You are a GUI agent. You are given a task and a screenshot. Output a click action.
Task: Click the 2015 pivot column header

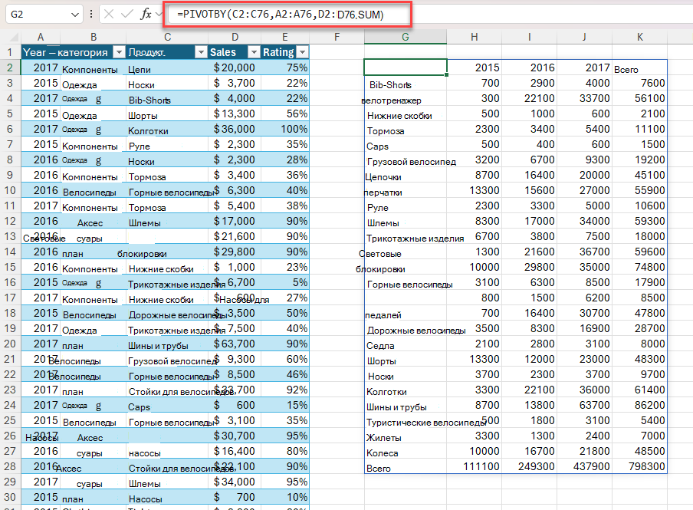pos(475,67)
